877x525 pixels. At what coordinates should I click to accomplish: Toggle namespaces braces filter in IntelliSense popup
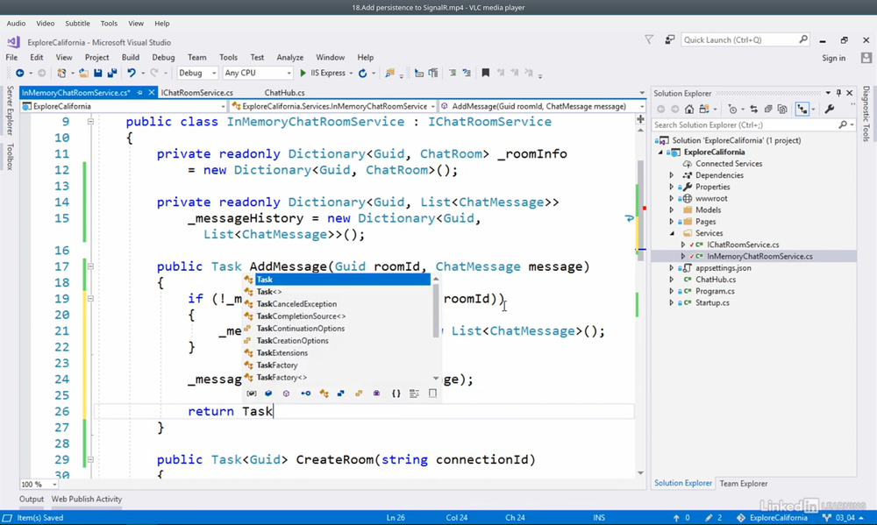pos(396,394)
